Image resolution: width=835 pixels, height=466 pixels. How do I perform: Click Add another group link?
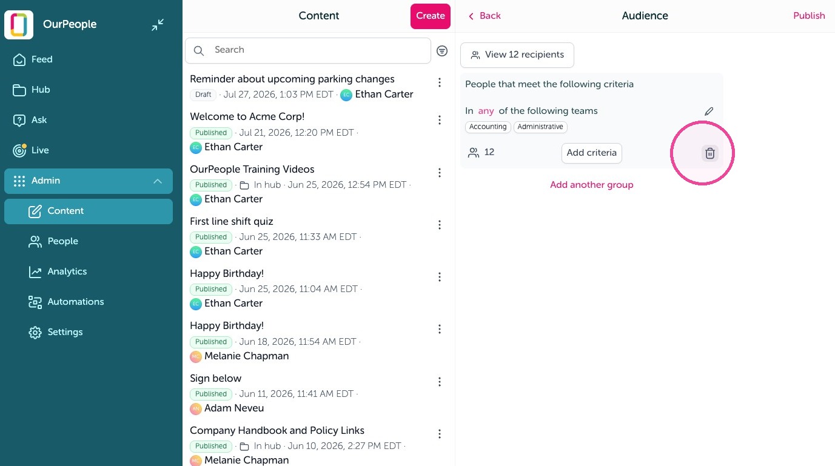(591, 185)
